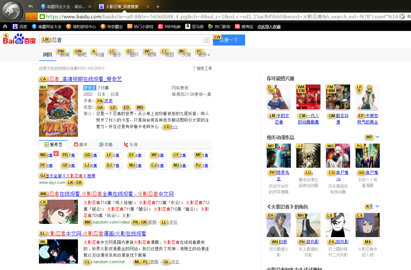Open the 火影忍者全集在线观看 result title
The image size is (411, 270).
tap(106, 194)
